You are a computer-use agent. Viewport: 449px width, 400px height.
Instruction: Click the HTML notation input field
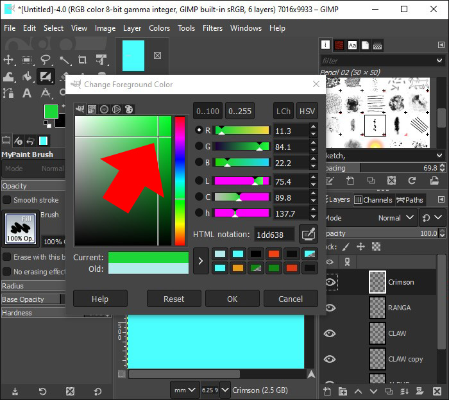click(275, 235)
